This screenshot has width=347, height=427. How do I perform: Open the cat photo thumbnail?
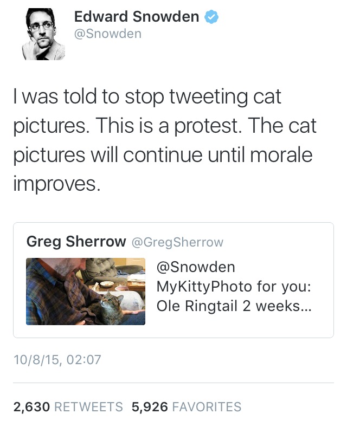coord(86,292)
